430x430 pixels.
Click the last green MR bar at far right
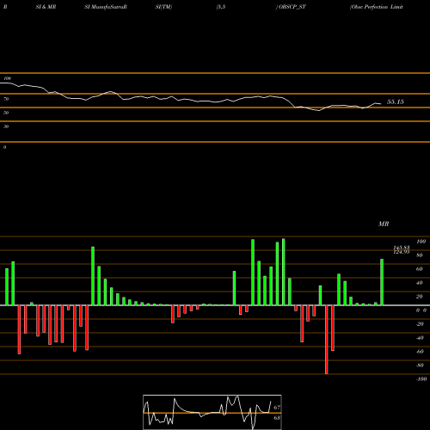pyautogui.click(x=382, y=282)
